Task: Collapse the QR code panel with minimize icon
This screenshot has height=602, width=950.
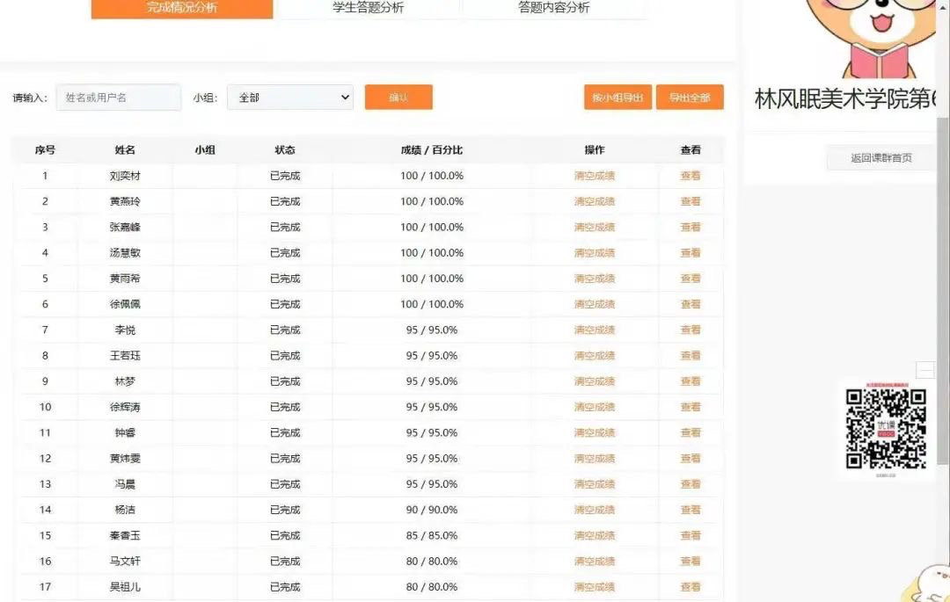Action: pos(924,370)
